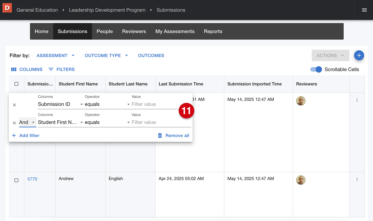373x221 pixels.
Task: Remove the Submission ID filter row
Action: 14,105
